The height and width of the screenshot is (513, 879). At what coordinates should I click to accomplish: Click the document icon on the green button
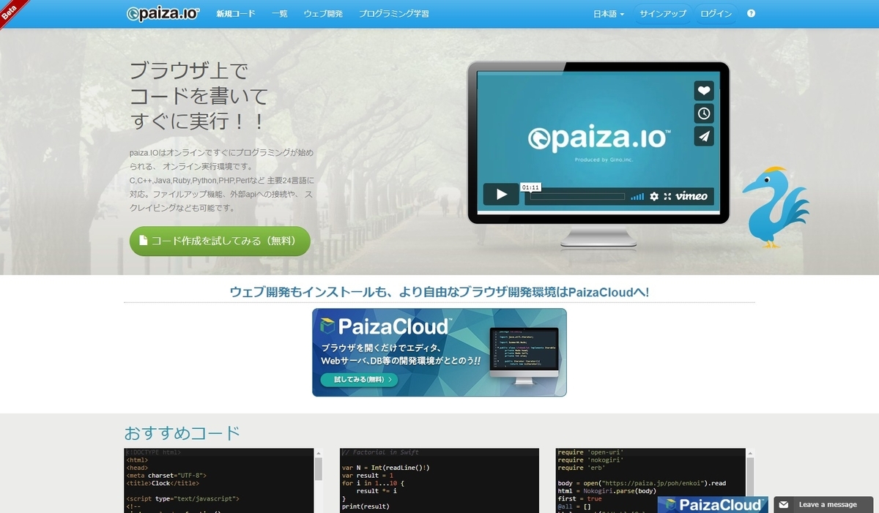click(144, 240)
